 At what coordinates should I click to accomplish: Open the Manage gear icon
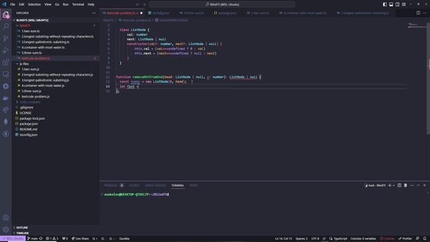(x=6, y=229)
